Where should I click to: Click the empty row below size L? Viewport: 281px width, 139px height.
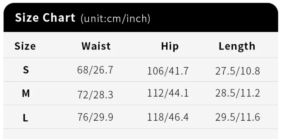click(140, 134)
